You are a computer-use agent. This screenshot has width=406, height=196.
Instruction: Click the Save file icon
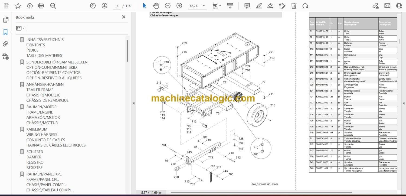(x=6, y=6)
